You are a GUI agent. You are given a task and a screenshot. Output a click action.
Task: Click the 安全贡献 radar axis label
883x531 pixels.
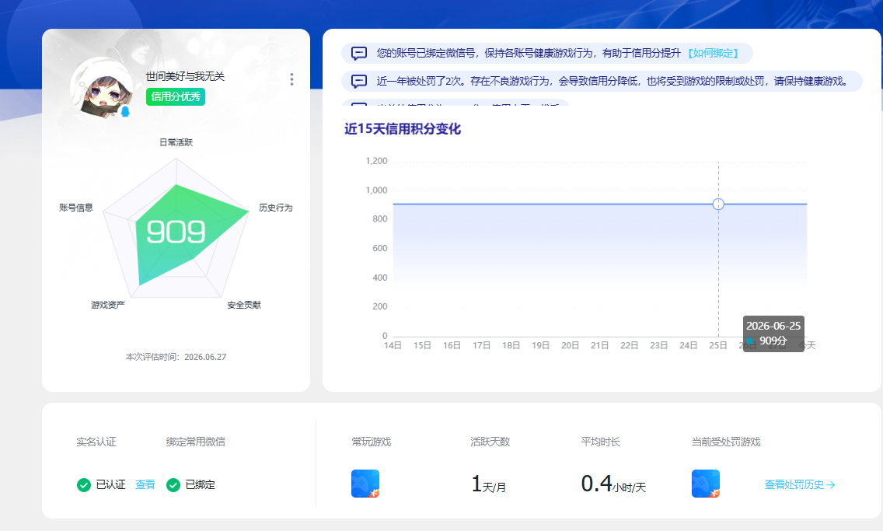click(x=244, y=305)
